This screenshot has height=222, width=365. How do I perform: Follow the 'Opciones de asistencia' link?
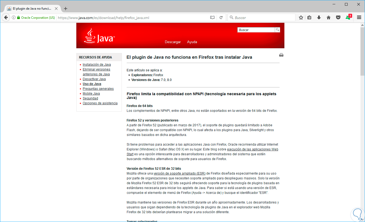pos(100,103)
